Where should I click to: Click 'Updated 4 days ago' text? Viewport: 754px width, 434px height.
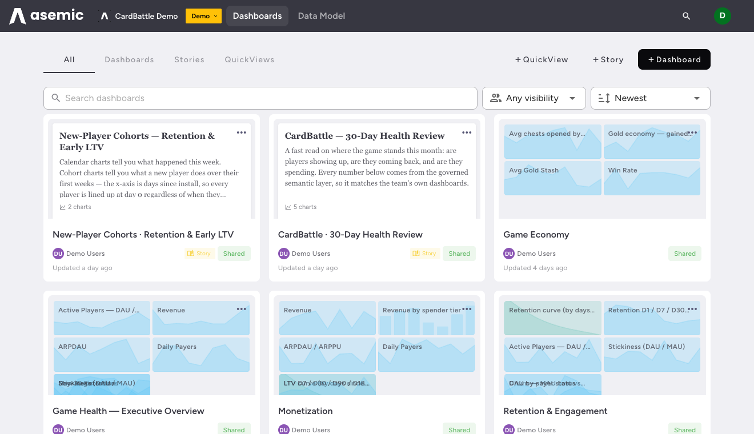[x=535, y=268]
